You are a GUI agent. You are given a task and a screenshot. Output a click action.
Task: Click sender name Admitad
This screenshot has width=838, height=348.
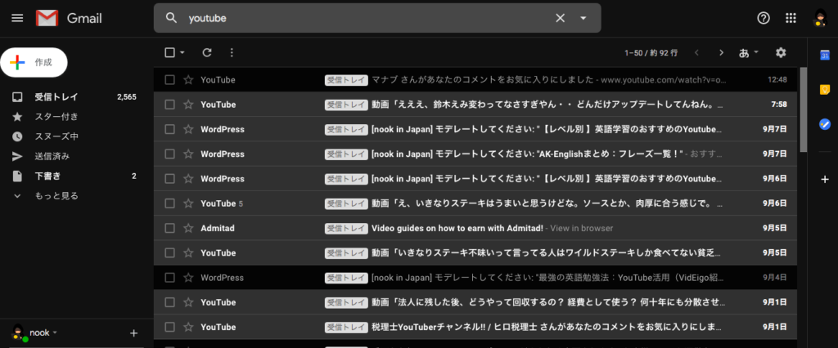tap(218, 228)
